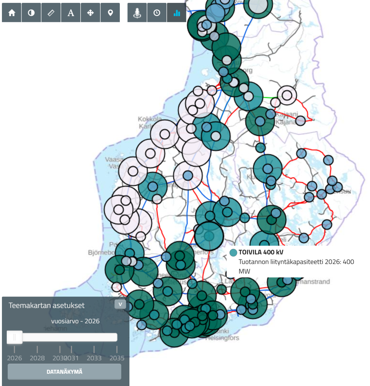Collapse the Teemakartan asetukset panel

click(120, 304)
